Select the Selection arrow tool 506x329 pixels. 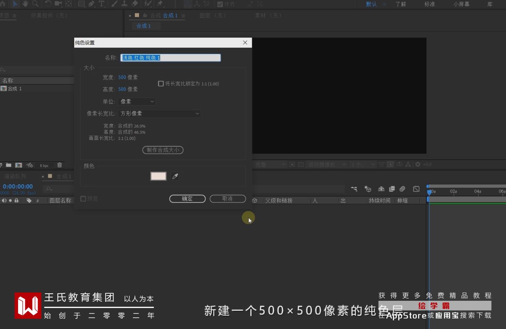point(15,4)
